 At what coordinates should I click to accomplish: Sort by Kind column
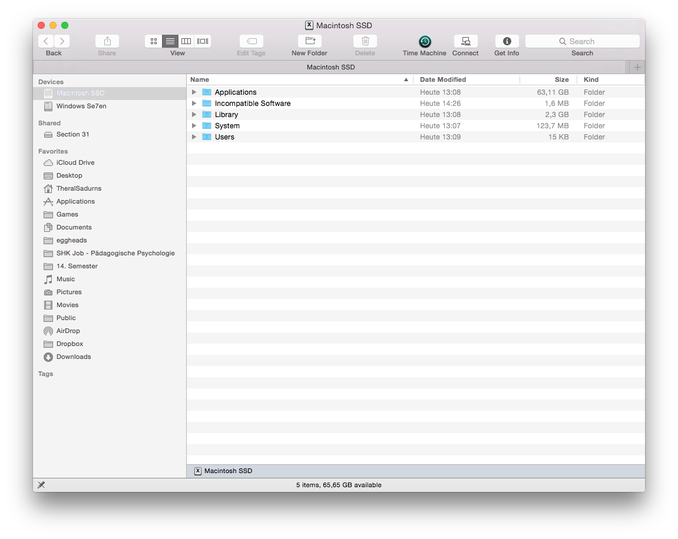[x=610, y=79]
